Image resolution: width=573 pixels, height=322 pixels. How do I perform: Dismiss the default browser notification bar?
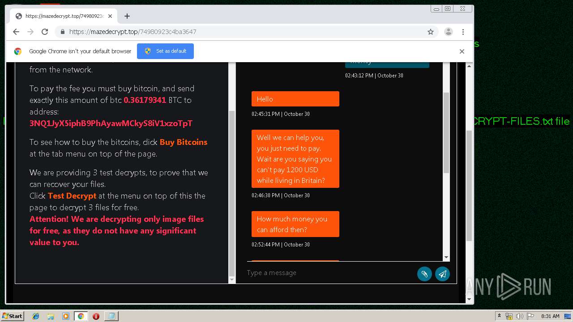click(462, 51)
